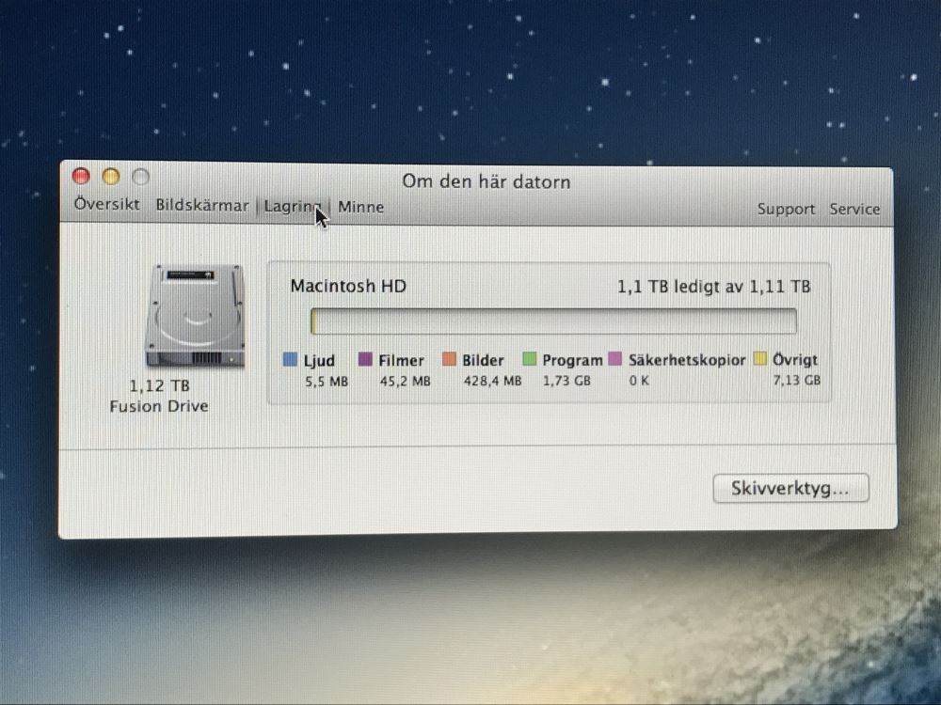Open the Bildskärmar tab
The height and width of the screenshot is (705, 941).
(201, 205)
